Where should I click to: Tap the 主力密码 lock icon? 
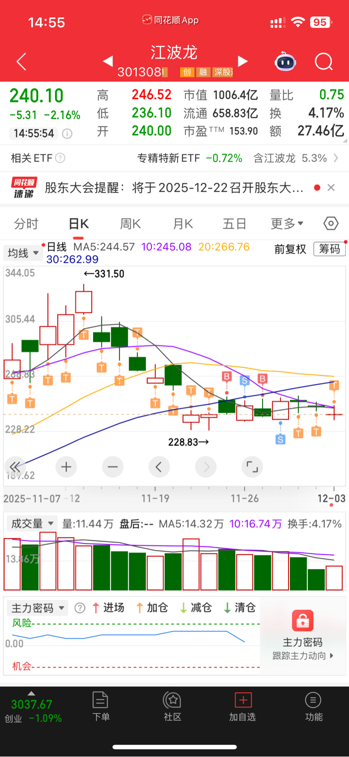tap(303, 620)
